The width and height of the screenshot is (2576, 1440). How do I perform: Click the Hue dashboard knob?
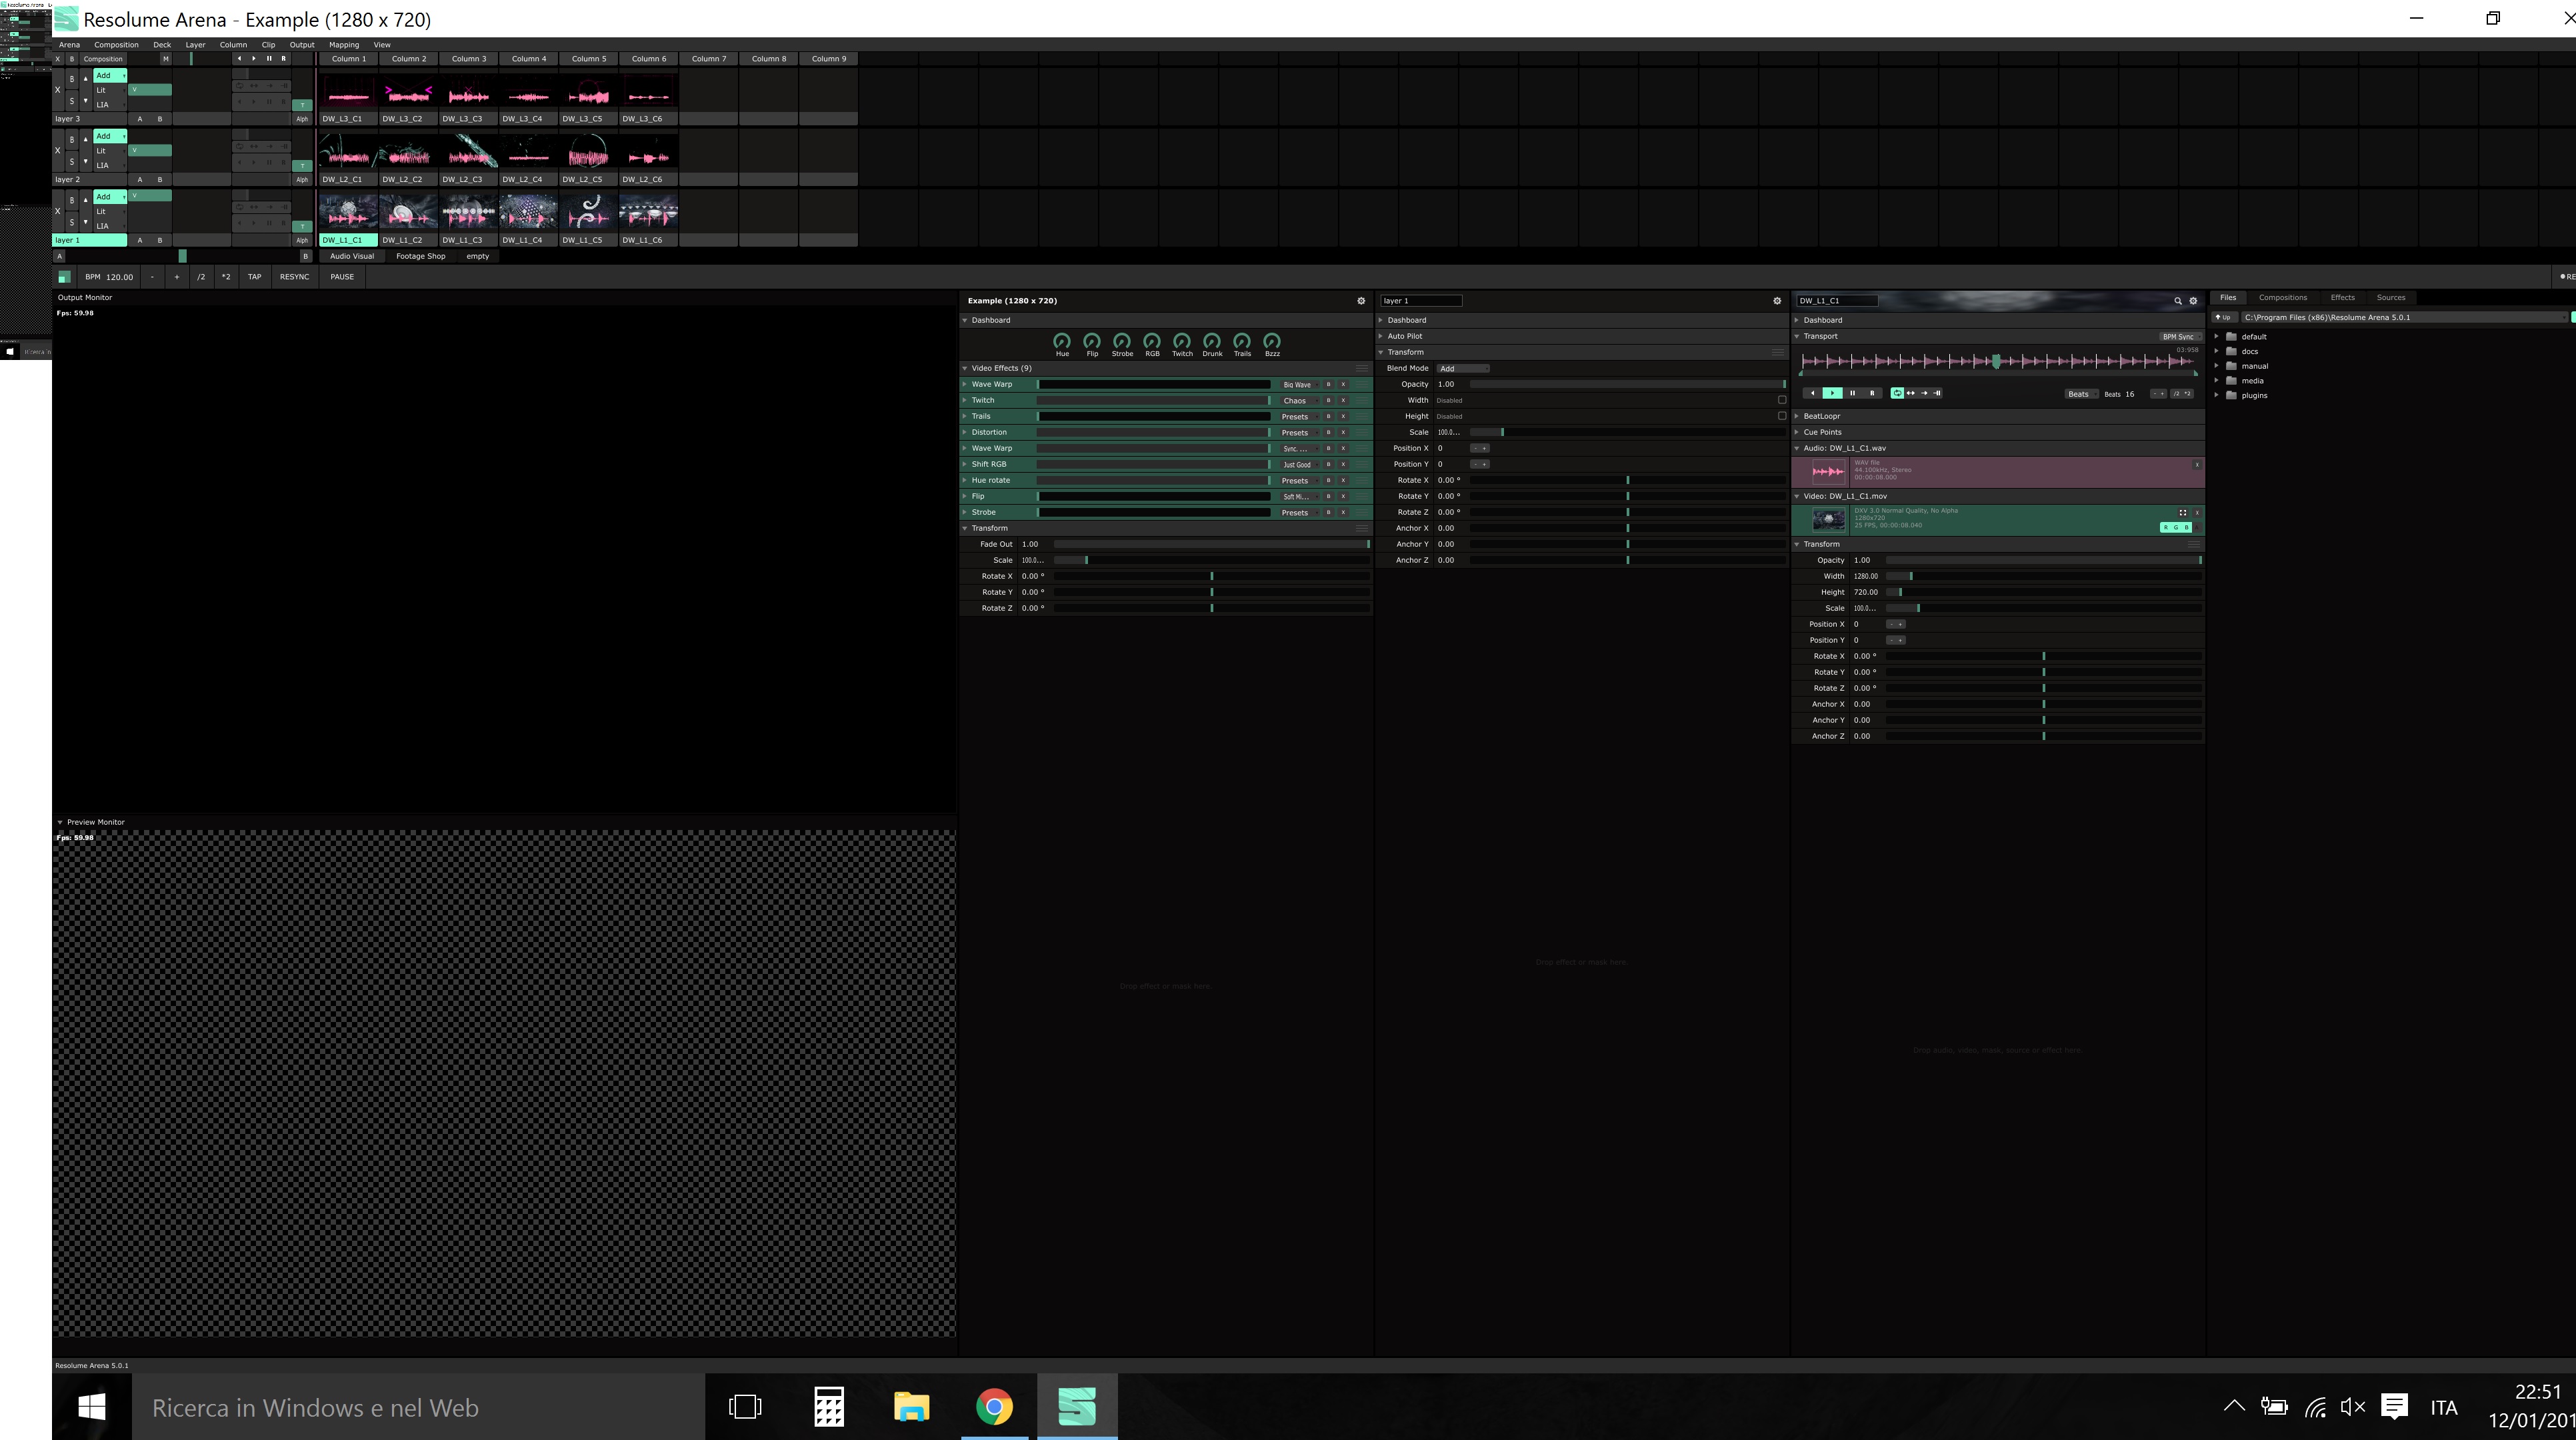click(x=1062, y=341)
